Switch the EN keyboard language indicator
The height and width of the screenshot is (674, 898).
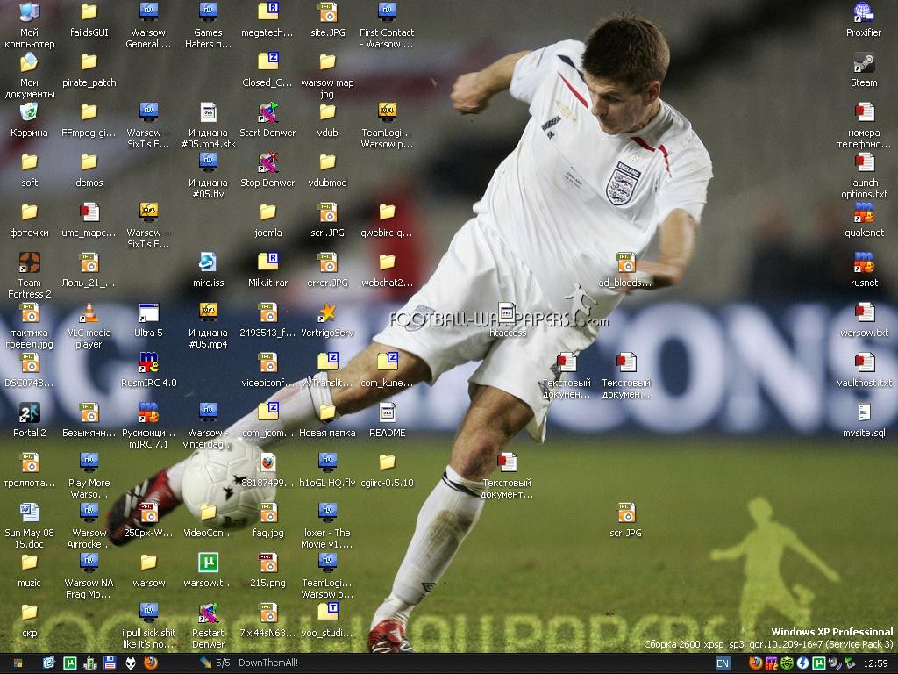point(723,663)
